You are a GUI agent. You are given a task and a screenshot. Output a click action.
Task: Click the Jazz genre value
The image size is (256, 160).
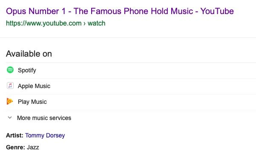click(x=33, y=147)
